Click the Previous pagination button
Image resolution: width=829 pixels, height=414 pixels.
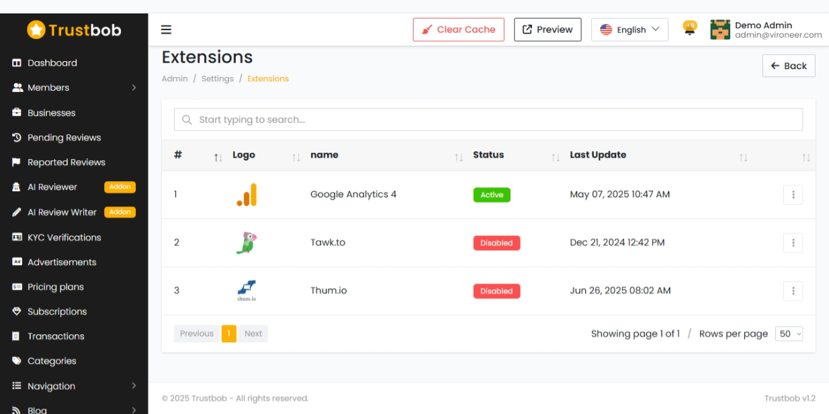(197, 333)
